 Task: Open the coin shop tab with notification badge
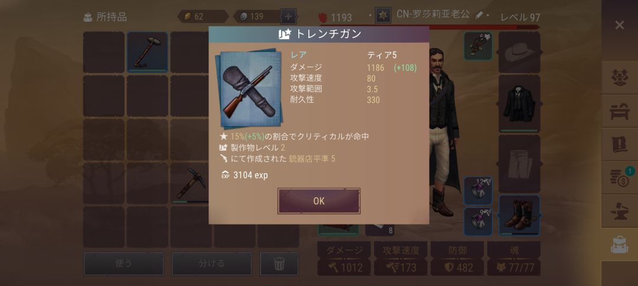619,177
